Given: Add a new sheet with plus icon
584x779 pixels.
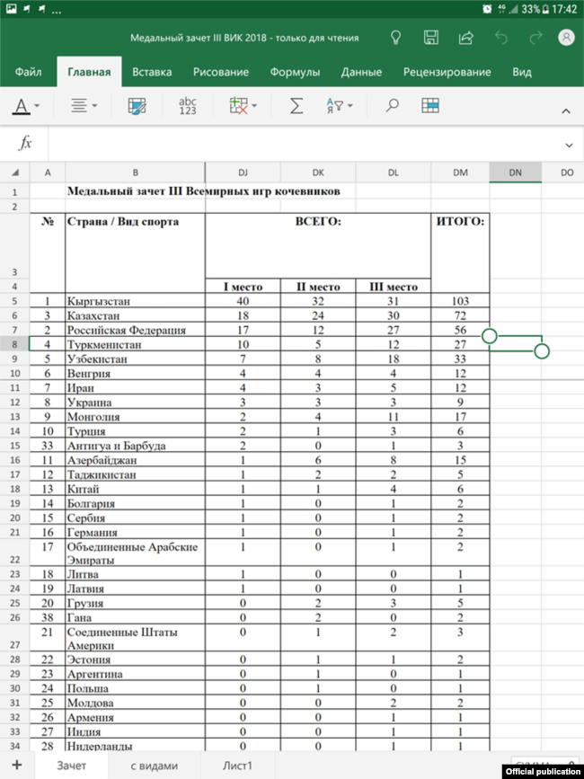Looking at the screenshot, I should point(17,765).
